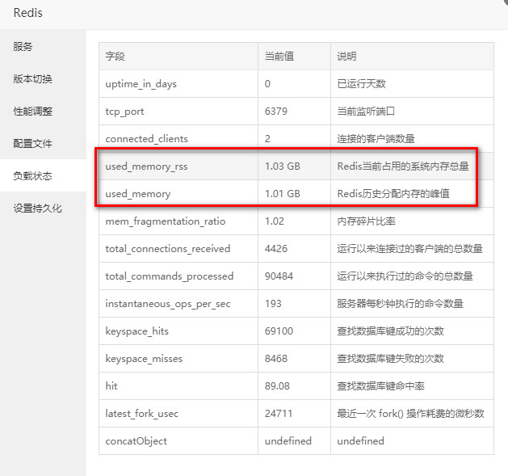508x476 pixels.
Task: Click the 查找数据库键成功的次数 description
Action: (x=390, y=331)
